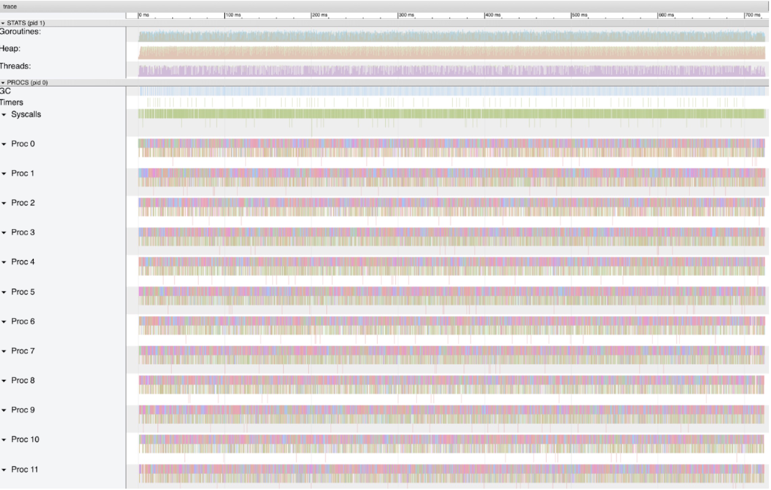This screenshot has width=771, height=490.
Task: Collapse the Proc 6 row
Action: [x=4, y=321]
